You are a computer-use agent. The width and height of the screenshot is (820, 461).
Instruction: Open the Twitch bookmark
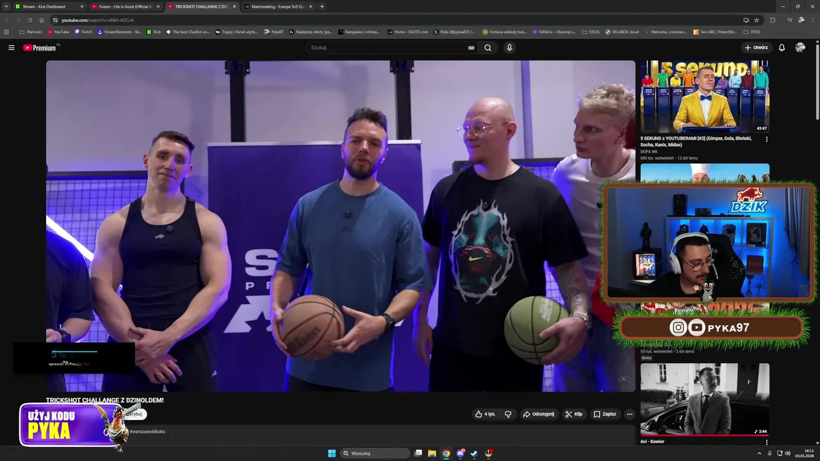coord(83,31)
